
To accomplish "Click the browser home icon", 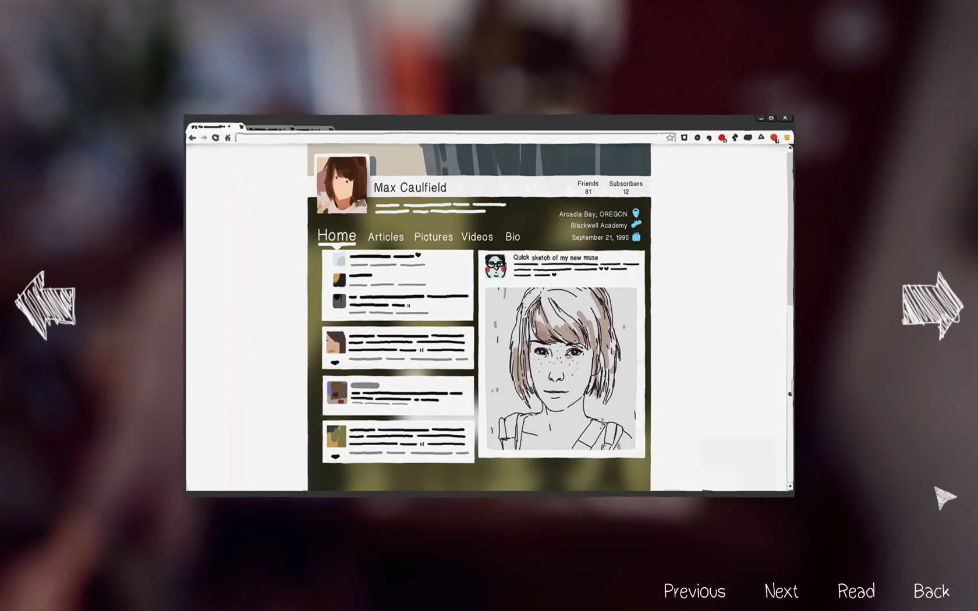I will pos(228,138).
